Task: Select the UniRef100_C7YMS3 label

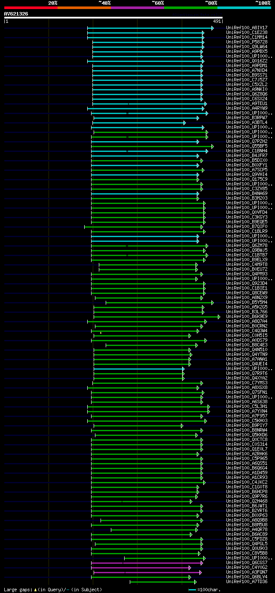Action: point(247,383)
